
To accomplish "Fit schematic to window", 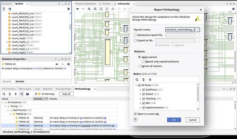I will (x=101, y=9).
